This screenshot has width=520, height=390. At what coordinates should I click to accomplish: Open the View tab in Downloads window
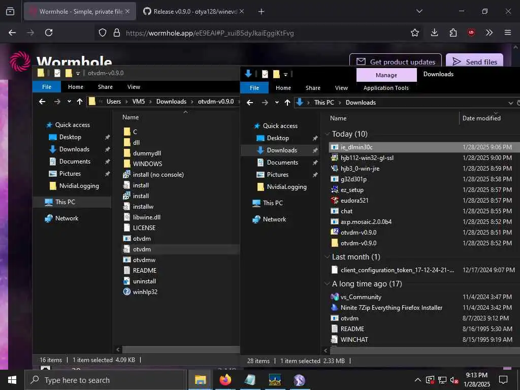(341, 88)
